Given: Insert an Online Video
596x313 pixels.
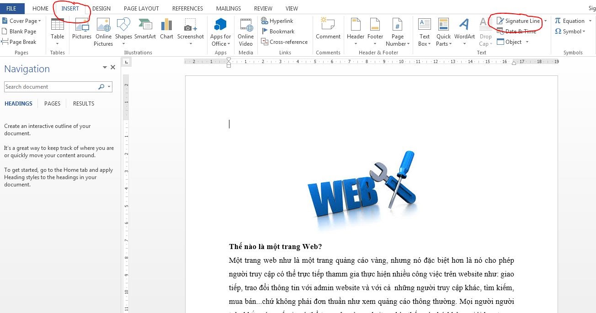Looking at the screenshot, I should point(246,32).
